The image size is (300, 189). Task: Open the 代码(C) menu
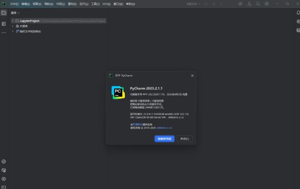coord(61,4)
